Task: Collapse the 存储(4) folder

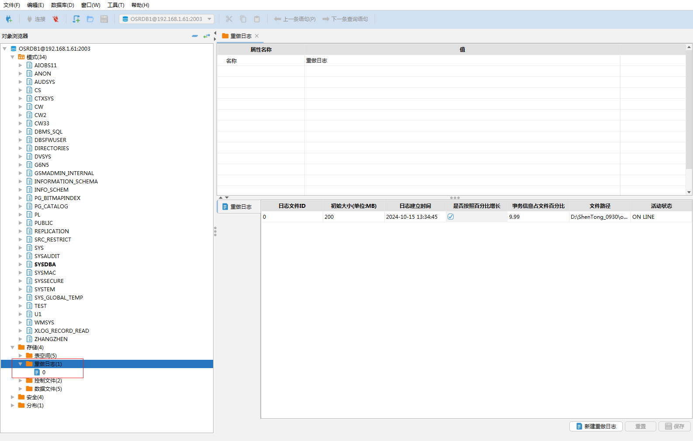Action: 13,348
